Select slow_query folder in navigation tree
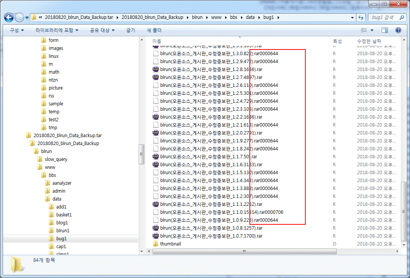Viewport: 410px width, 278px height. click(x=56, y=159)
